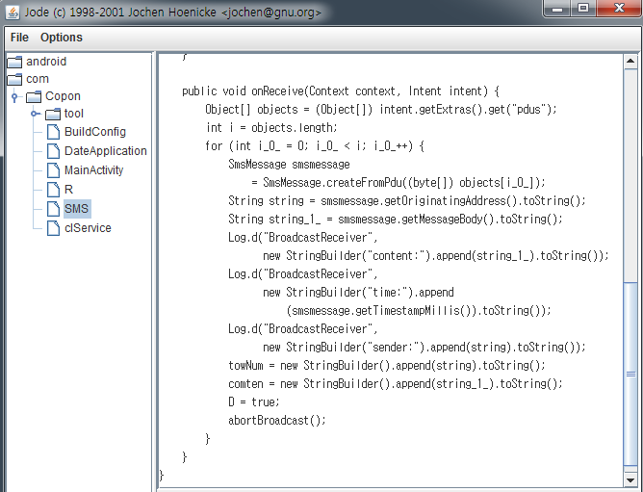Click the tool folder icon

[x=53, y=115]
